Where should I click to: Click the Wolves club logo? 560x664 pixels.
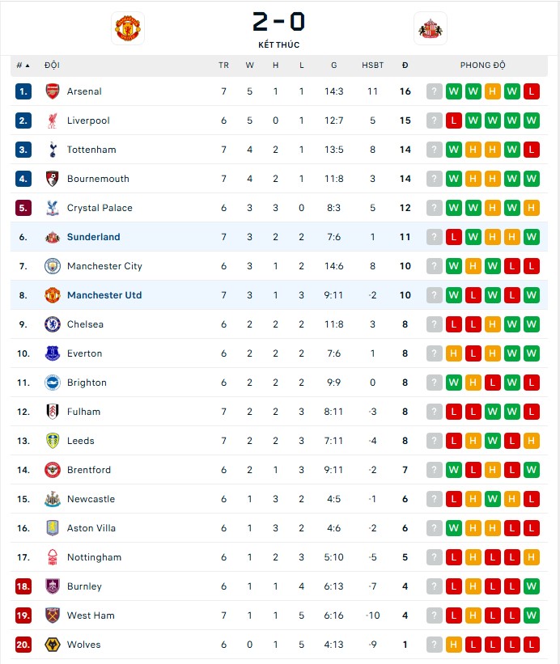(53, 645)
